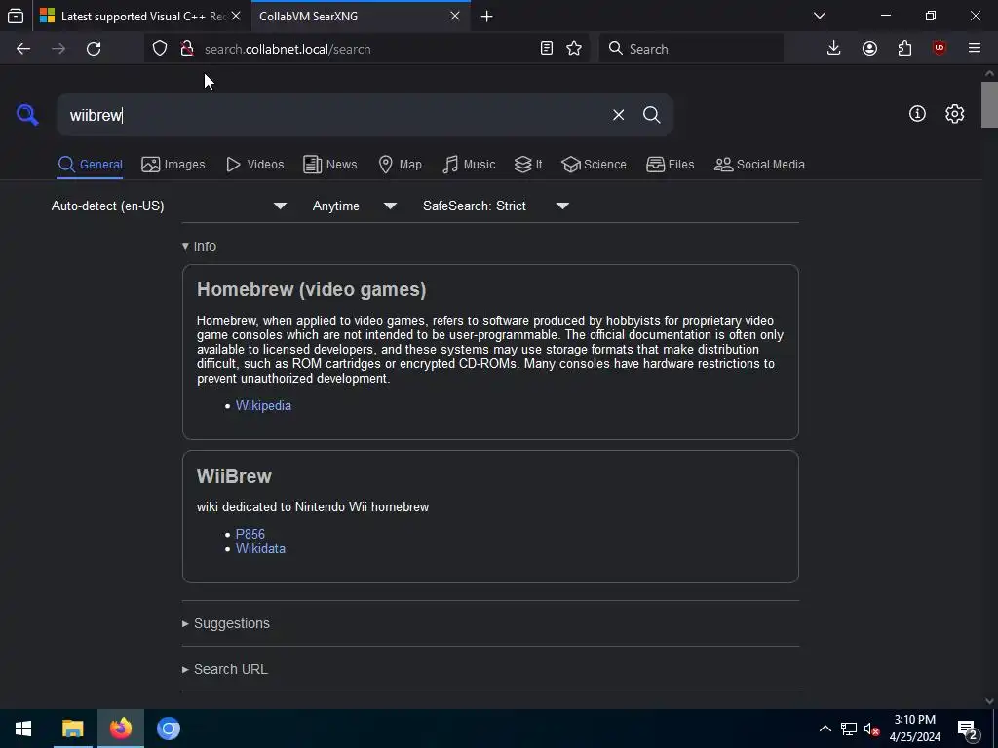Viewport: 998px width, 748px height.
Task: Click the insecure connection padlock icon
Action: point(186,49)
